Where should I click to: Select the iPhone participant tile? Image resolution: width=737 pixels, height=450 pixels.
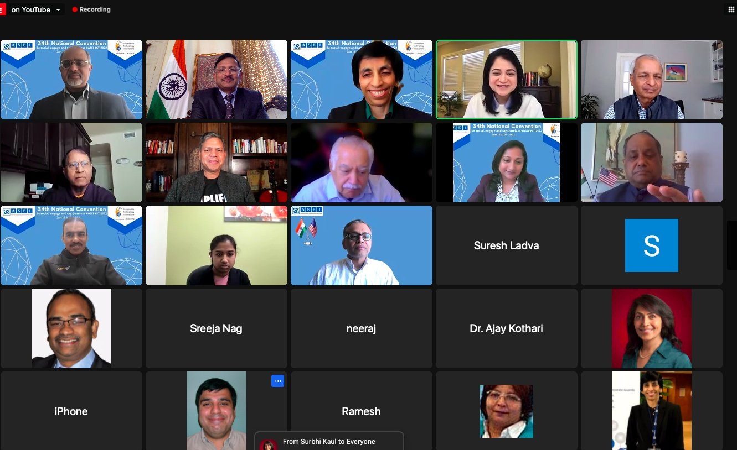tap(71, 411)
